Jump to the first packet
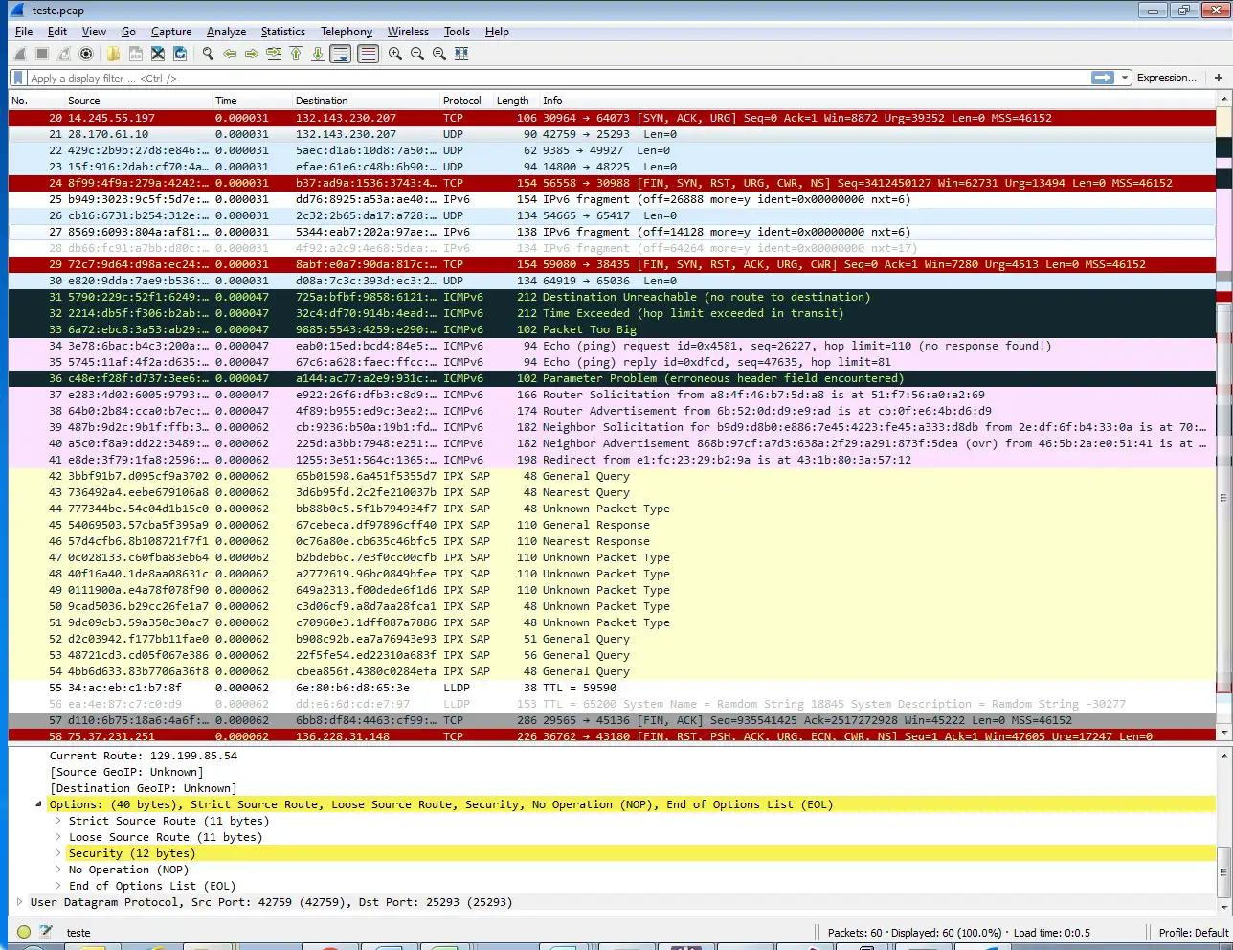The width and height of the screenshot is (1233, 950). pos(296,54)
